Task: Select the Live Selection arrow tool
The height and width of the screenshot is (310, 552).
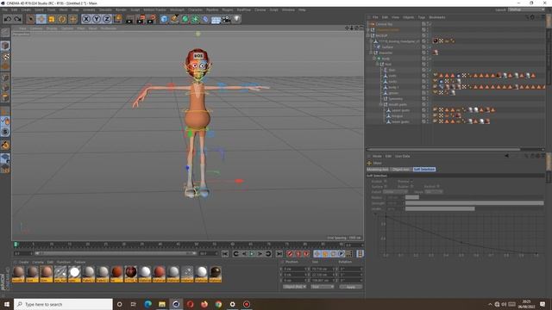Action: (31, 19)
